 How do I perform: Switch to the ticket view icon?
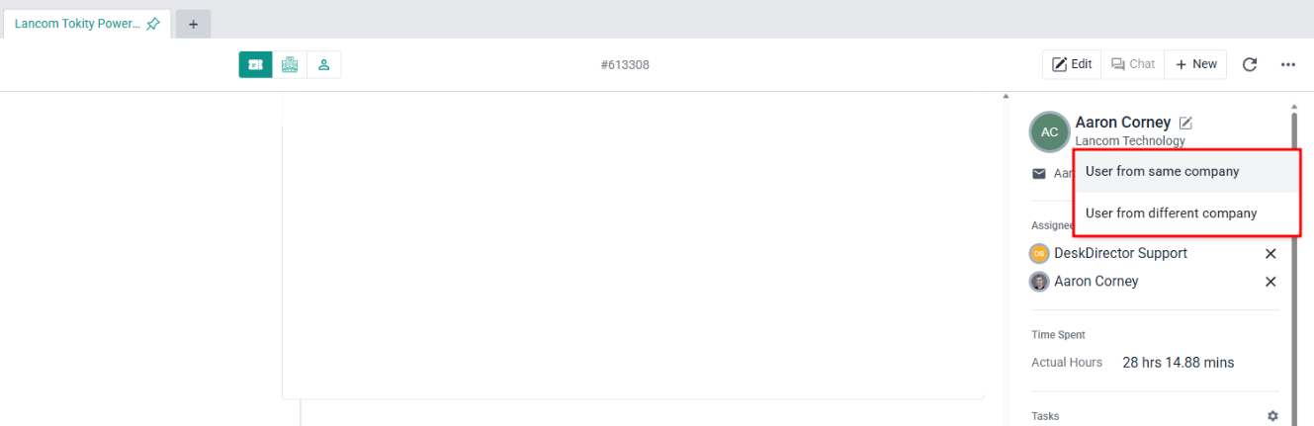click(x=255, y=65)
